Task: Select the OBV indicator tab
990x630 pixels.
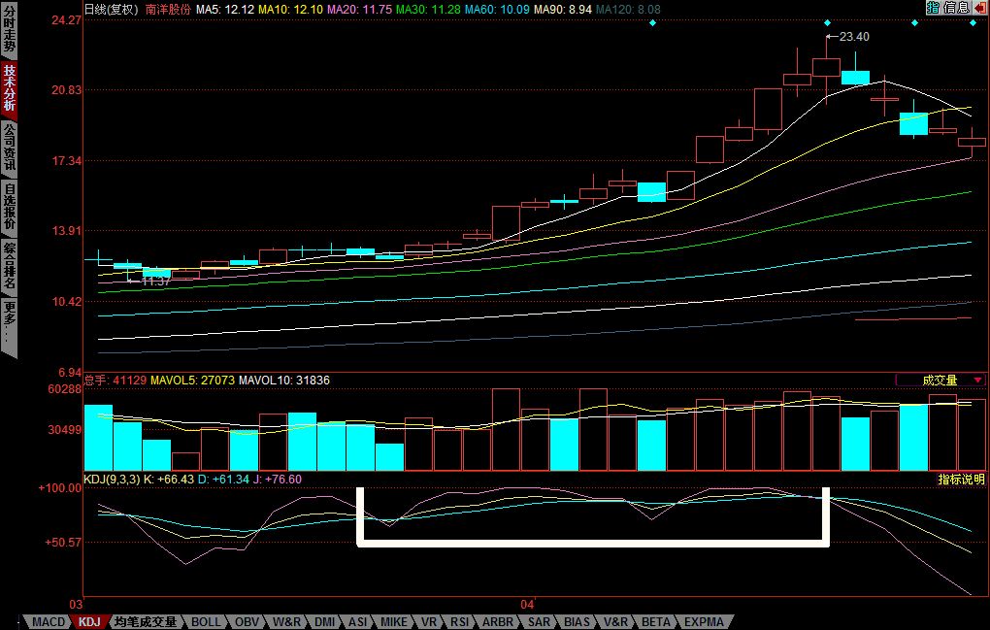Action: point(247,621)
